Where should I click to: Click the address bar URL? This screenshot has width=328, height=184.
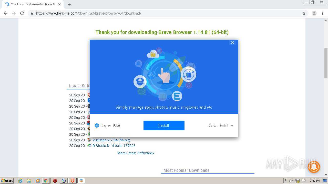[x=89, y=13]
